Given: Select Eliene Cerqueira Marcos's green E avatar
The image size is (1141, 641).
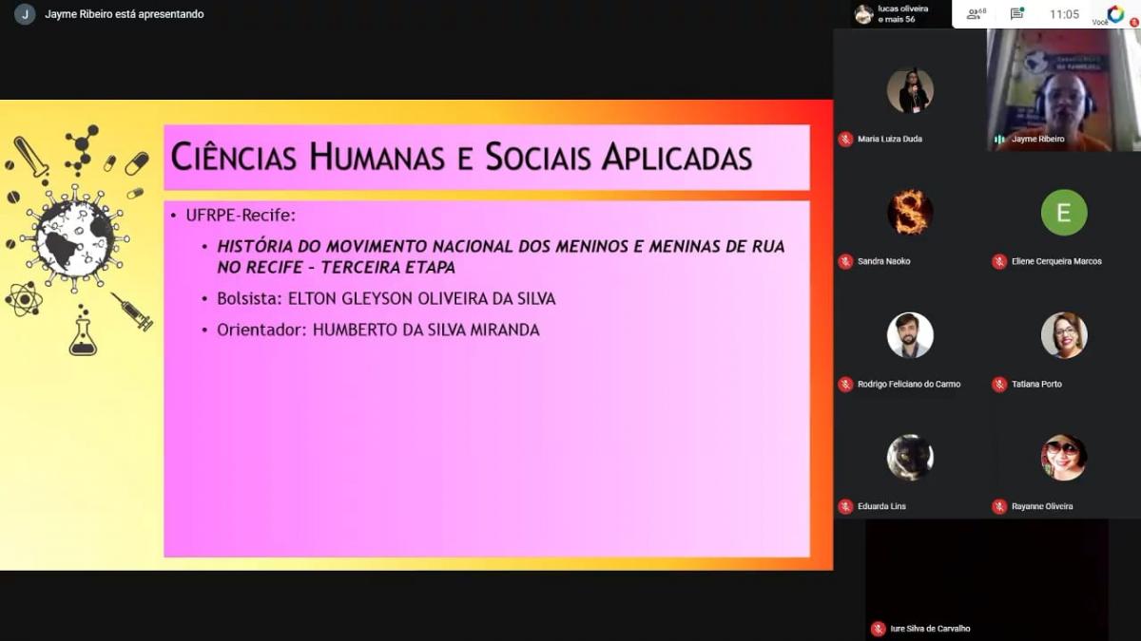Looking at the screenshot, I should (1063, 213).
